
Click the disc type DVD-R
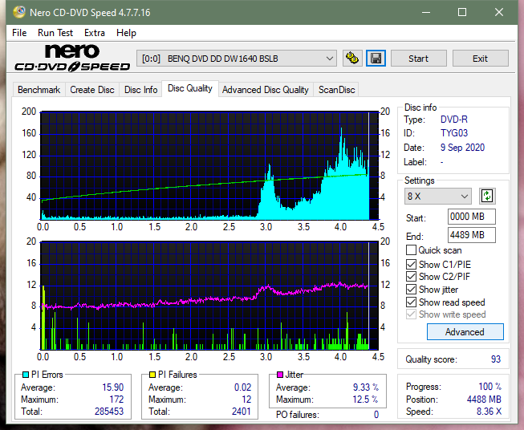pos(454,120)
